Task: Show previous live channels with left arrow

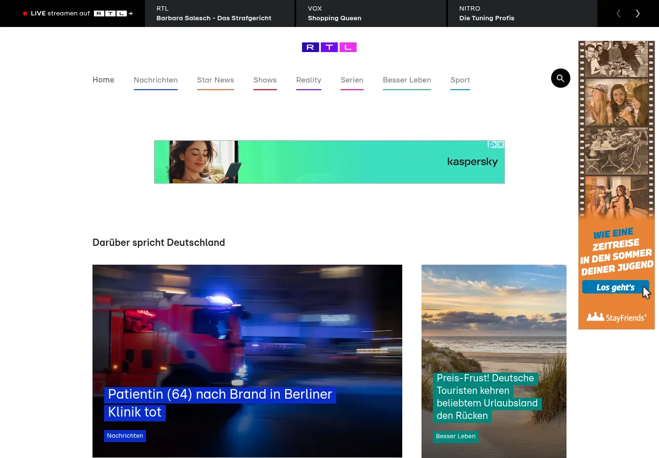Action: click(619, 13)
